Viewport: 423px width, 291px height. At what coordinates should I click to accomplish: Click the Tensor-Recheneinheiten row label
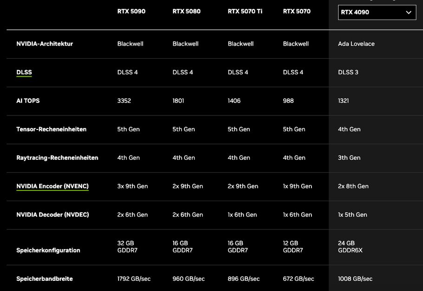(51, 129)
